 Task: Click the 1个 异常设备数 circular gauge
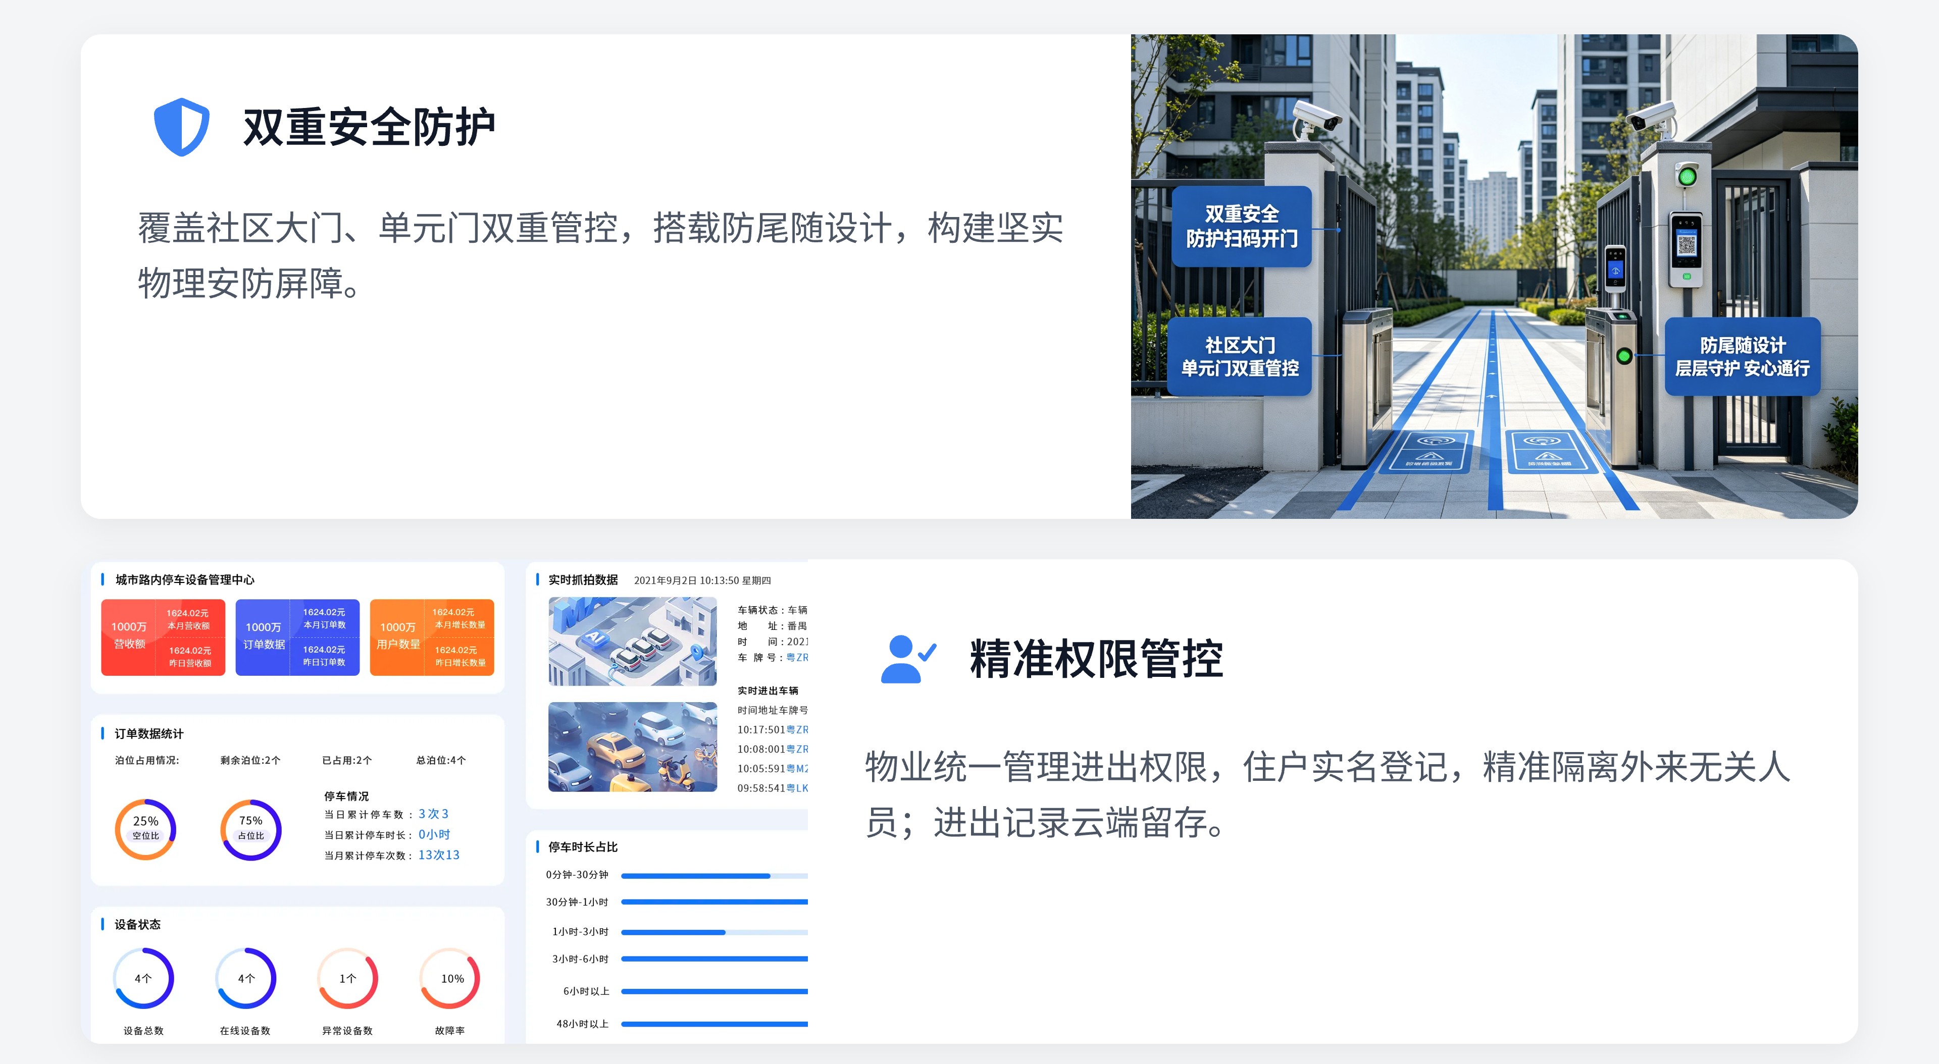tap(348, 978)
